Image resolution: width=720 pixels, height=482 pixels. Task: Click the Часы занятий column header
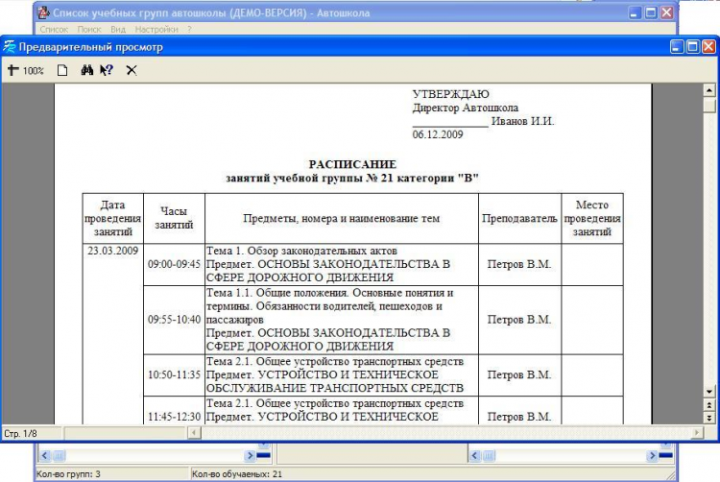(x=174, y=219)
